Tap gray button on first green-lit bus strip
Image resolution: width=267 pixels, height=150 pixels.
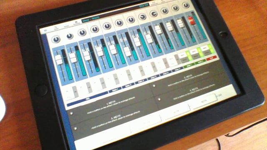[x=184, y=60]
